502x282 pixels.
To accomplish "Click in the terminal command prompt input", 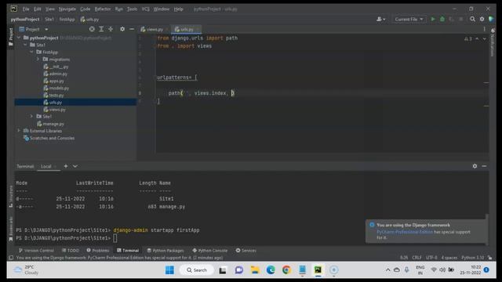I will tap(115, 238).
